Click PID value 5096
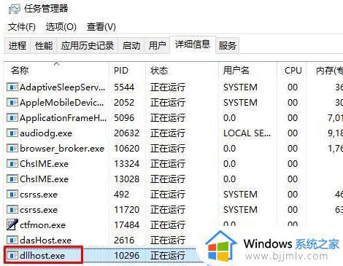 click(x=124, y=117)
